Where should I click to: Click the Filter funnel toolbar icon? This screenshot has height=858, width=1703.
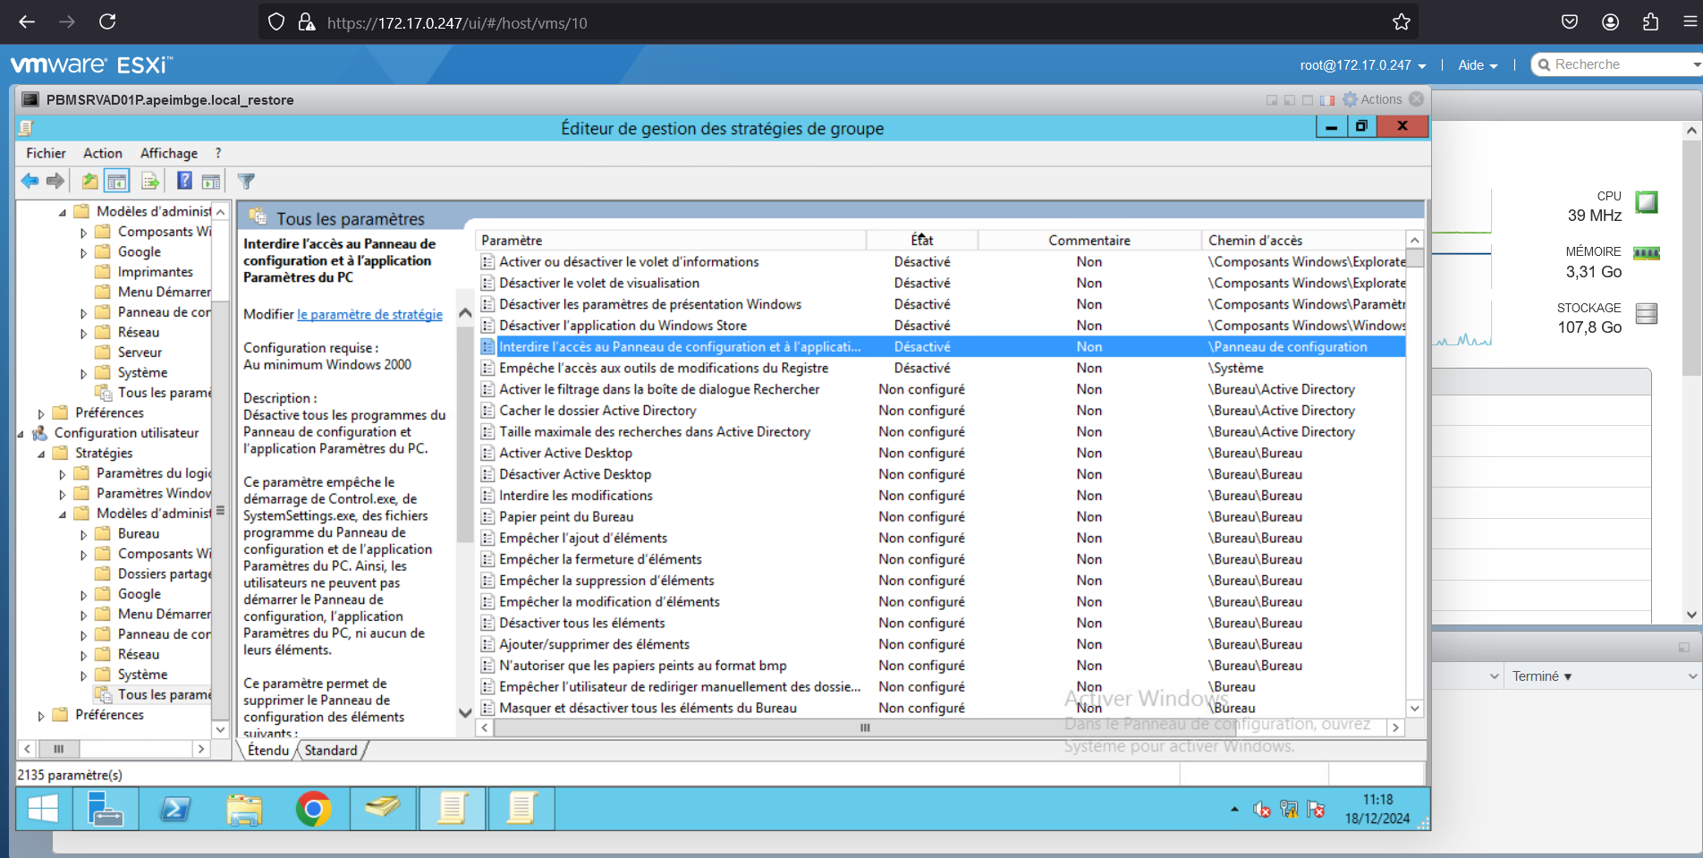[246, 182]
